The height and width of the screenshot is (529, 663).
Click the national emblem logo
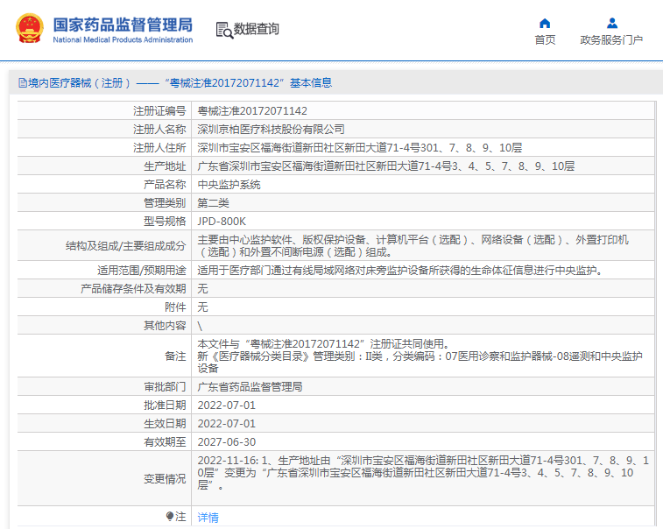tap(30, 28)
